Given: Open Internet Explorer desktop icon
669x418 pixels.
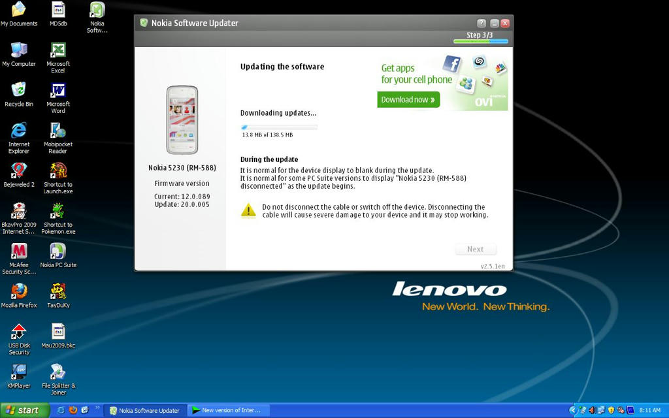Looking at the screenshot, I should tap(19, 138).
